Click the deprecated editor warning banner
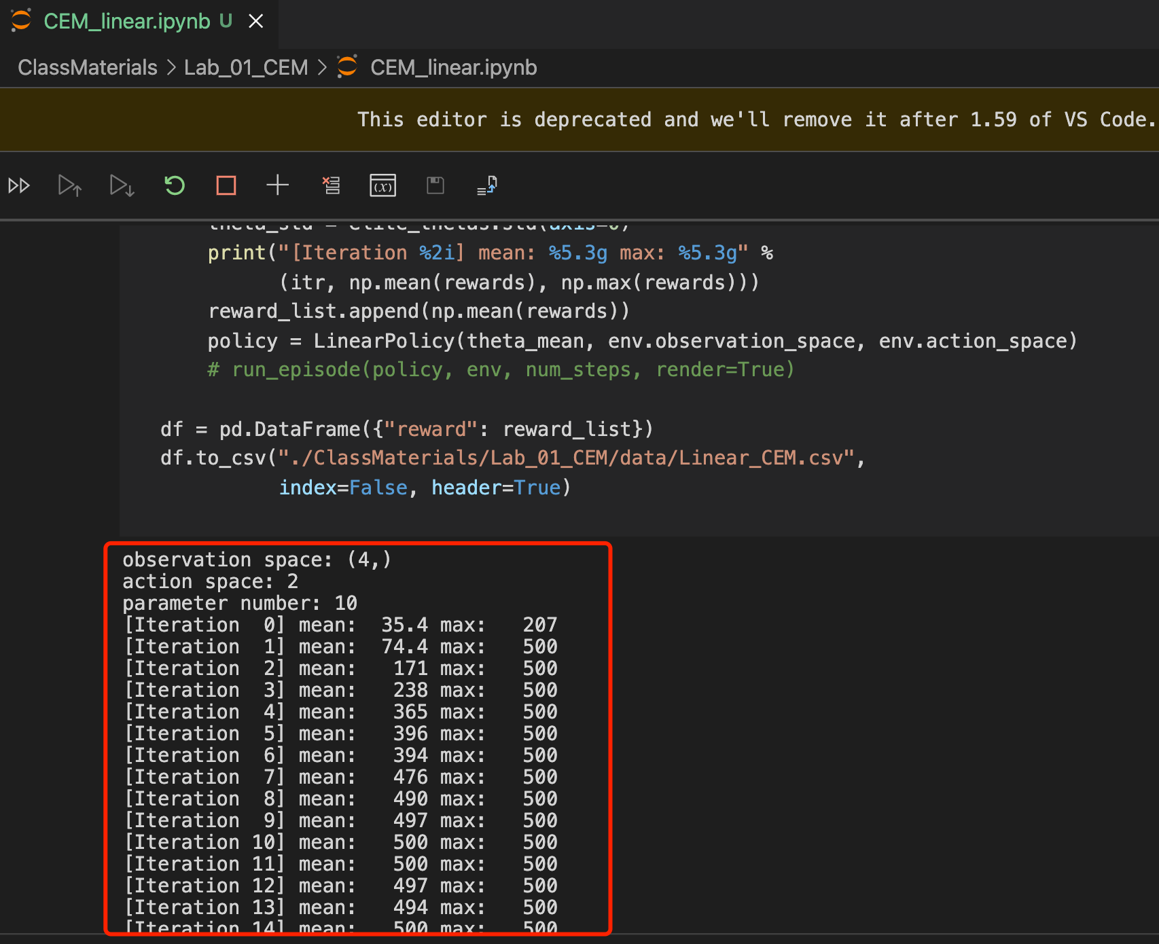The width and height of the screenshot is (1159, 944). point(579,120)
